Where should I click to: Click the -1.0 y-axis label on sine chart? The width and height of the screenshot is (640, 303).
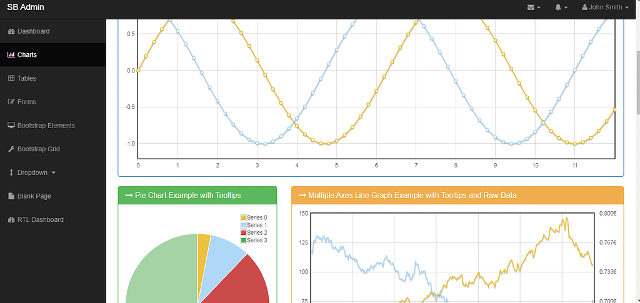click(131, 144)
